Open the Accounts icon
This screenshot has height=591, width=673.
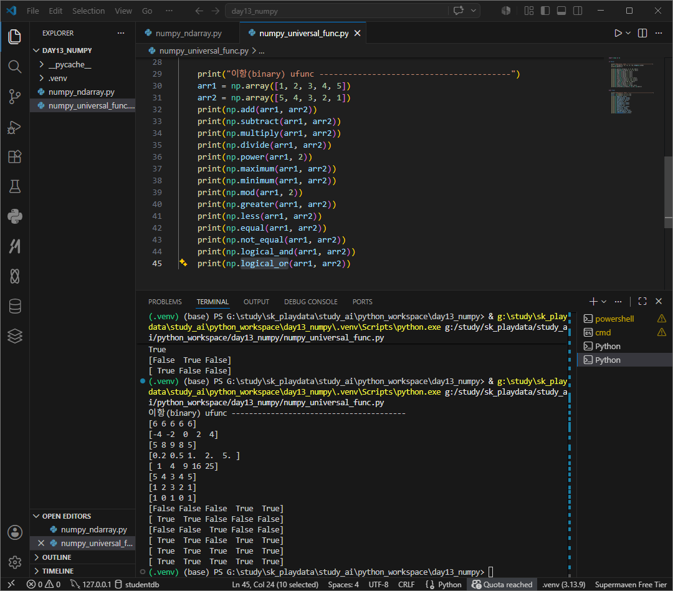point(14,532)
